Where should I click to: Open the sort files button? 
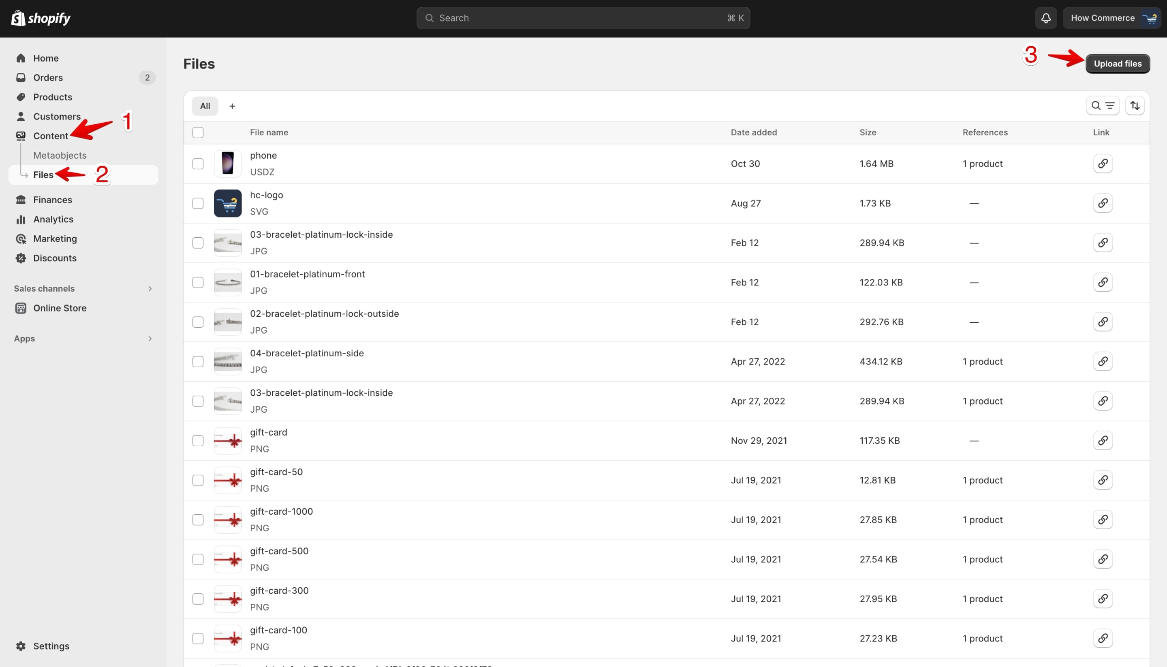[x=1135, y=106]
